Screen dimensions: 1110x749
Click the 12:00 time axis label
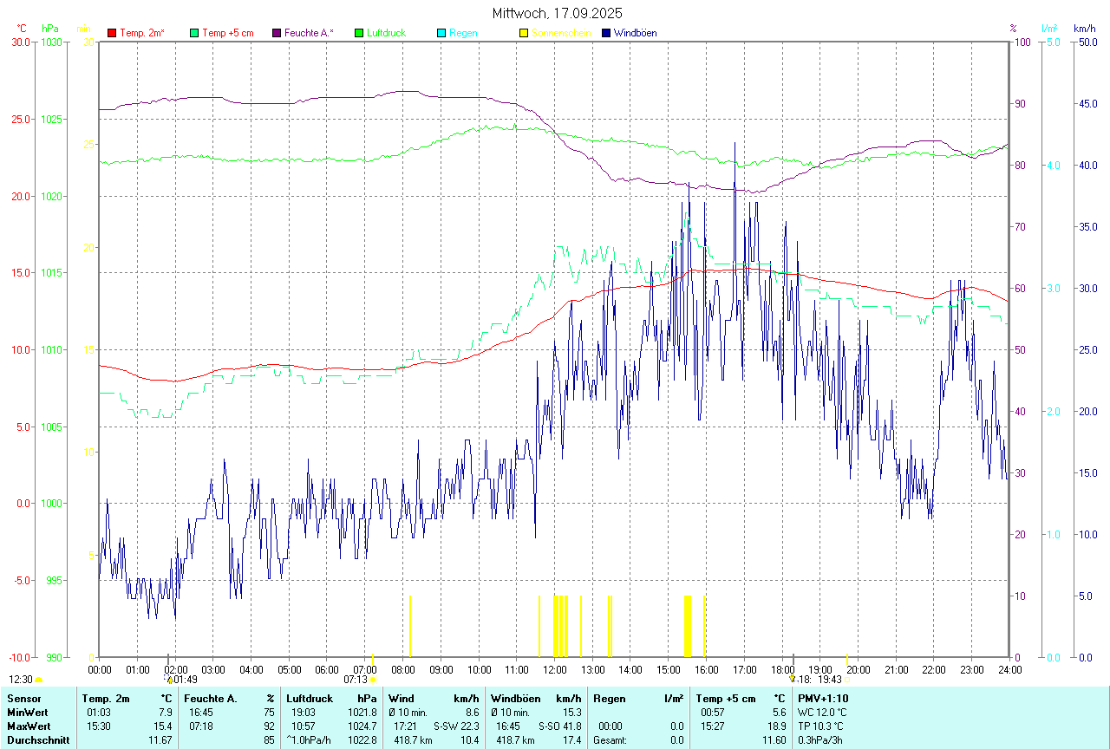[x=555, y=669]
